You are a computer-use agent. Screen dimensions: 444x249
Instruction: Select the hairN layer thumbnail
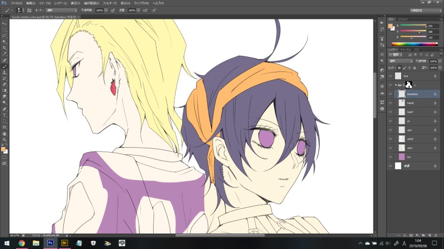tap(402, 103)
